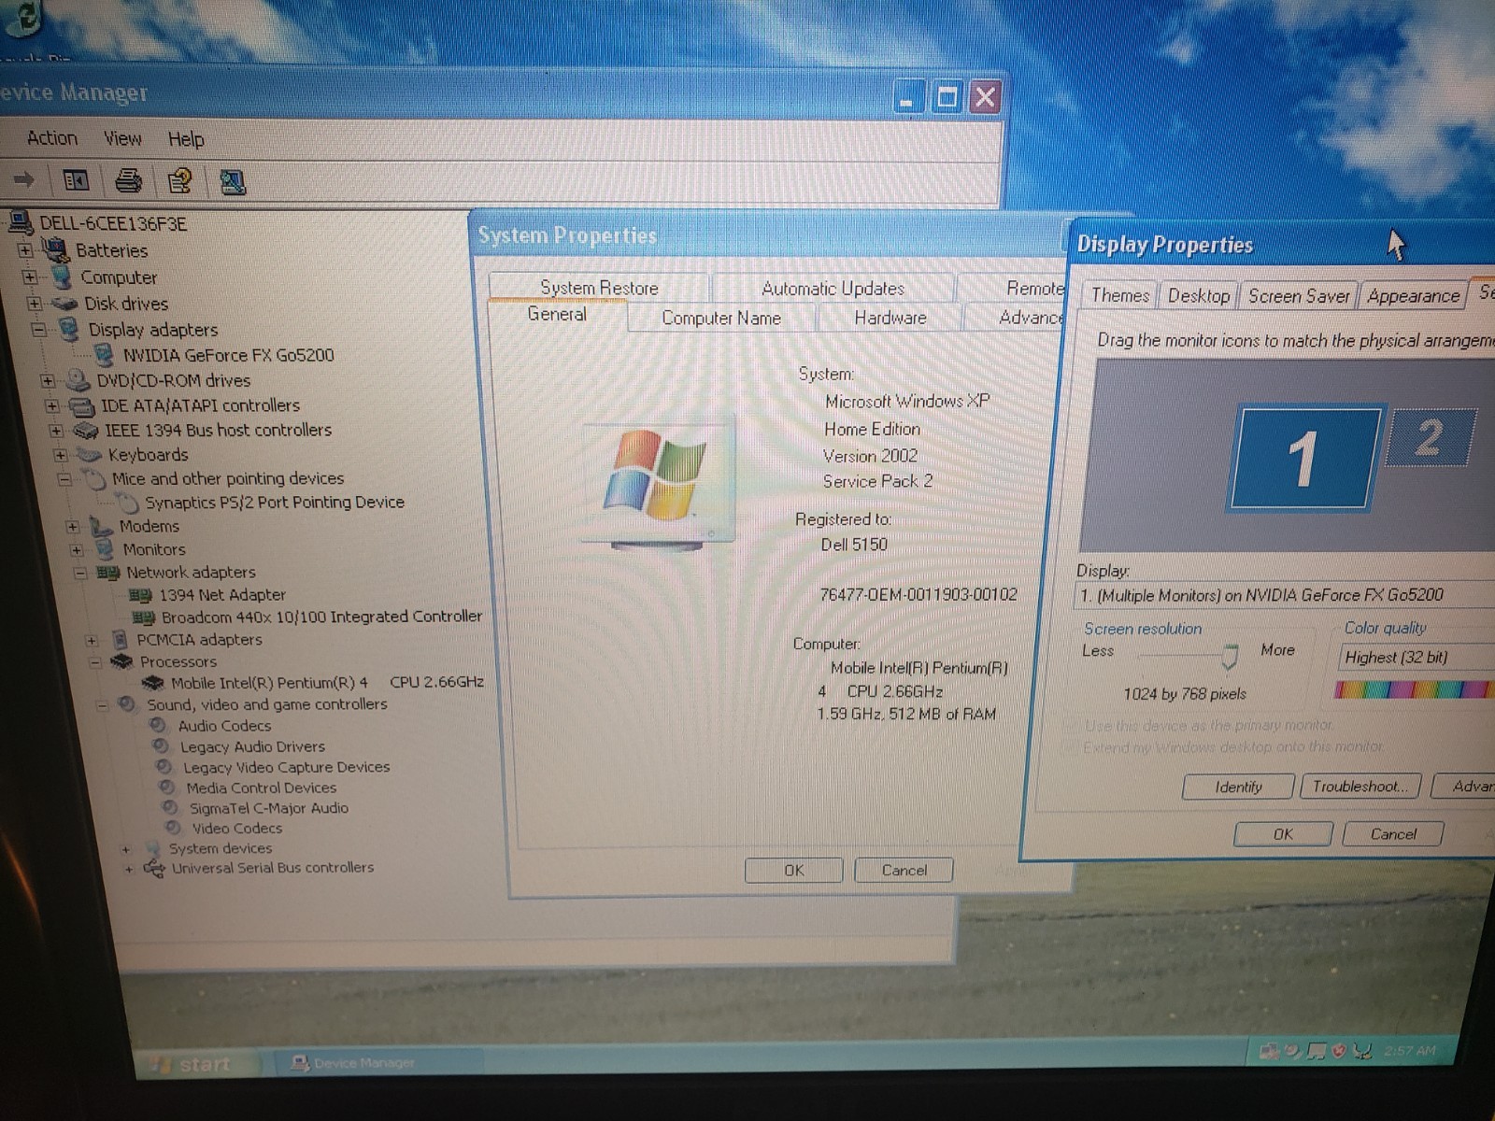
Task: Select the NVIDIA GeForce FX Go5200 adapter icon
Action: point(105,355)
